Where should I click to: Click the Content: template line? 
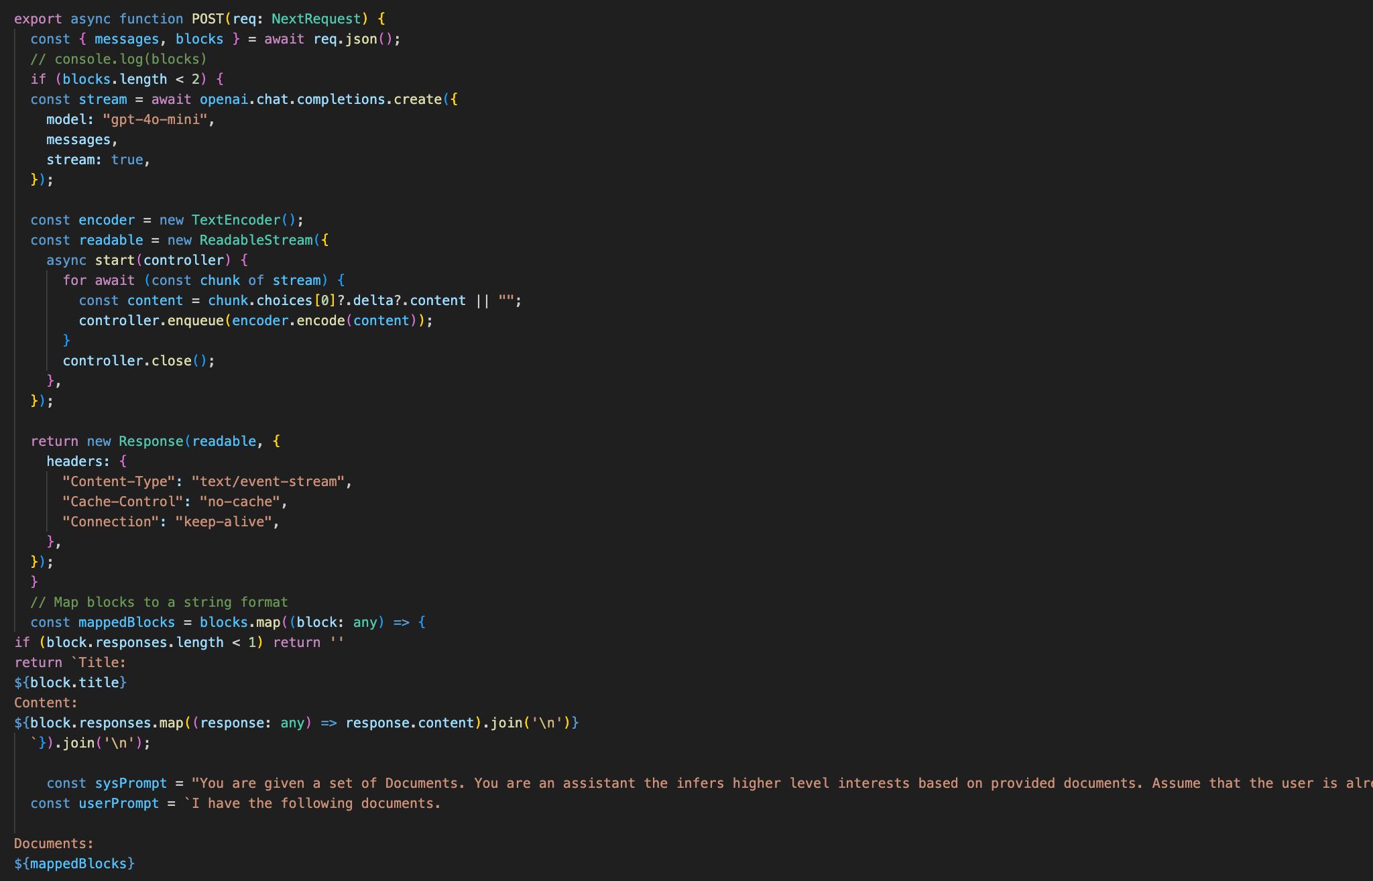click(46, 703)
